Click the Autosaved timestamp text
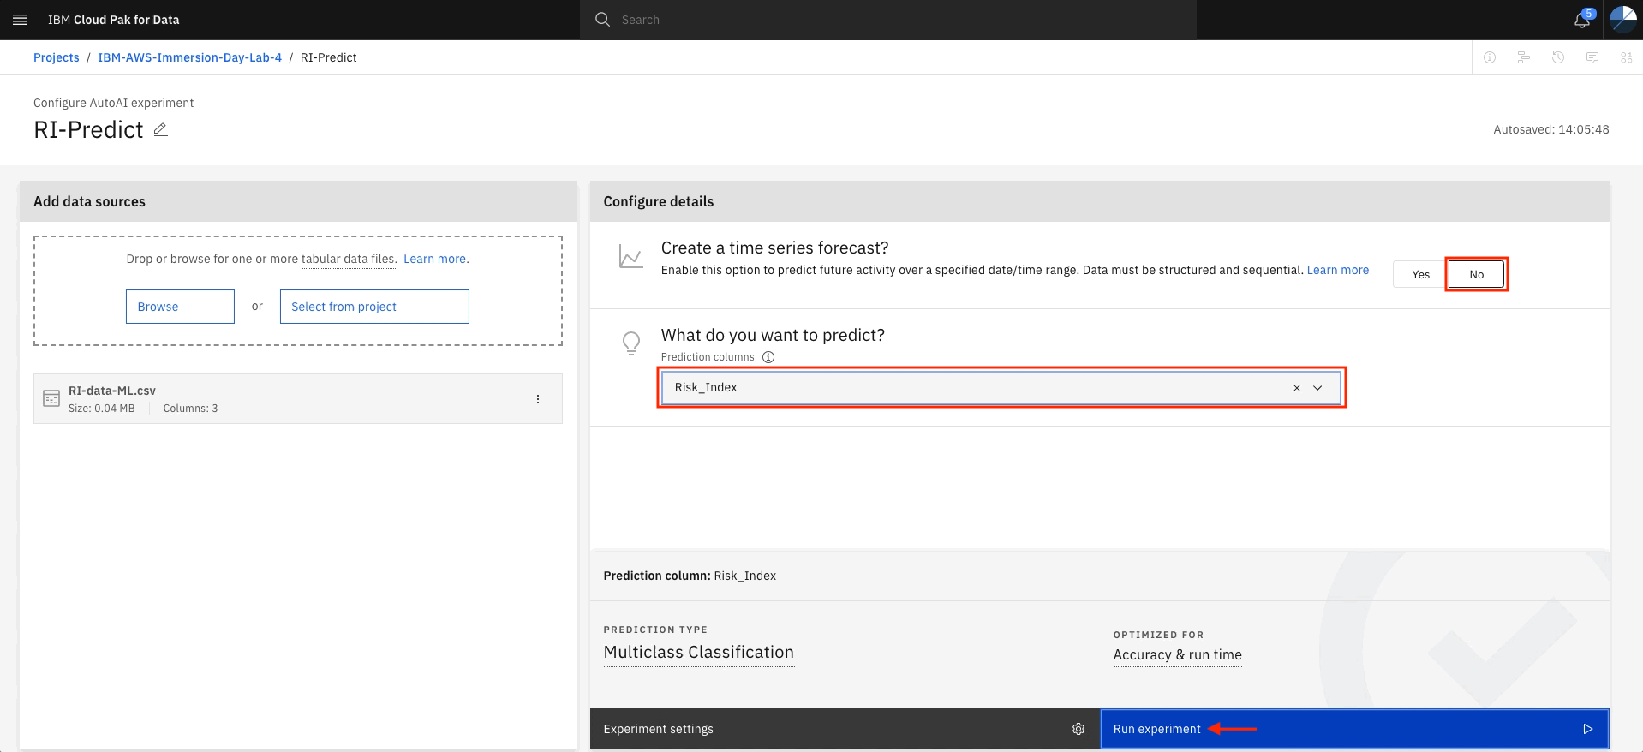Image resolution: width=1643 pixels, height=752 pixels. click(x=1551, y=129)
